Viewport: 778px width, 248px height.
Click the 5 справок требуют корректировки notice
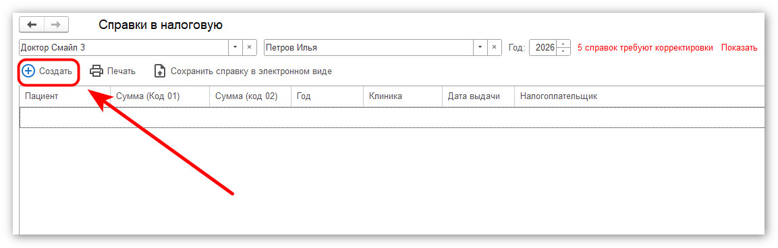645,48
